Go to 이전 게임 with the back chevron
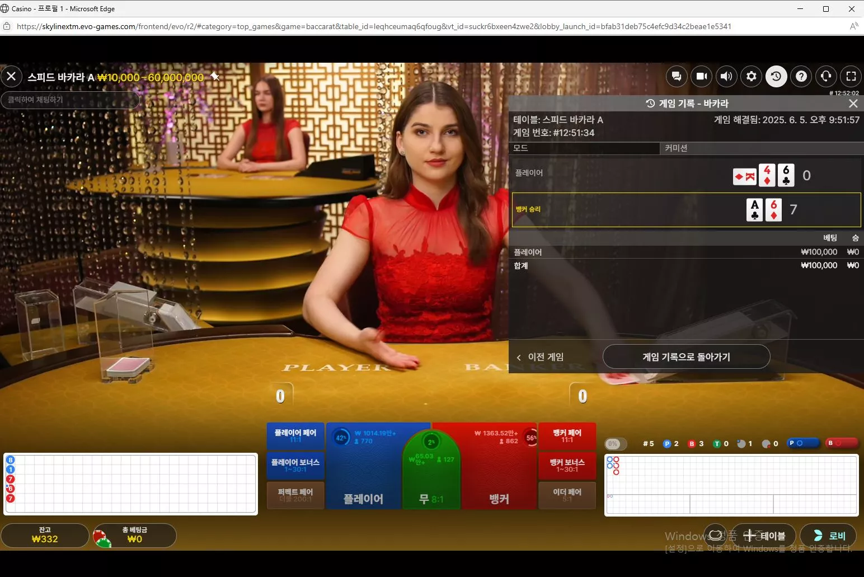The width and height of the screenshot is (864, 577). coord(540,357)
